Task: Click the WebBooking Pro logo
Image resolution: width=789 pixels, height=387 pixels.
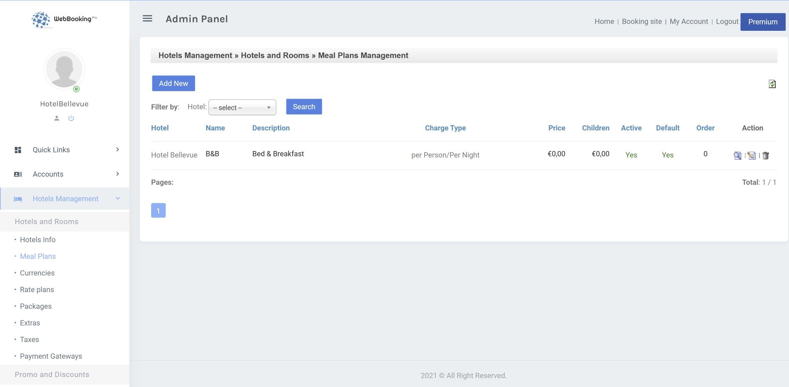Action: click(x=64, y=19)
